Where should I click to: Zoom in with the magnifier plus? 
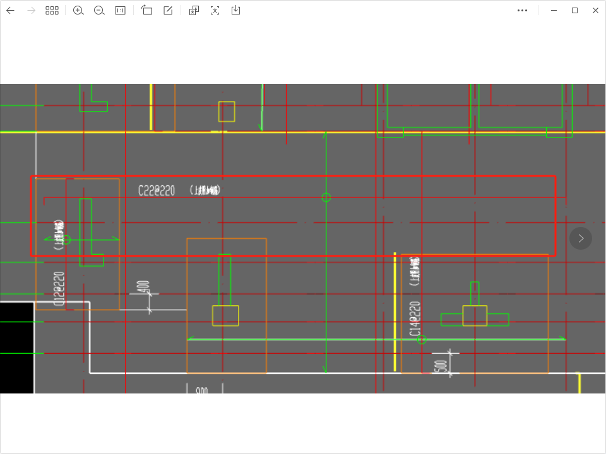(x=78, y=11)
